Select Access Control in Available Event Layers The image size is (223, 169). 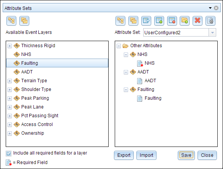(x=37, y=124)
